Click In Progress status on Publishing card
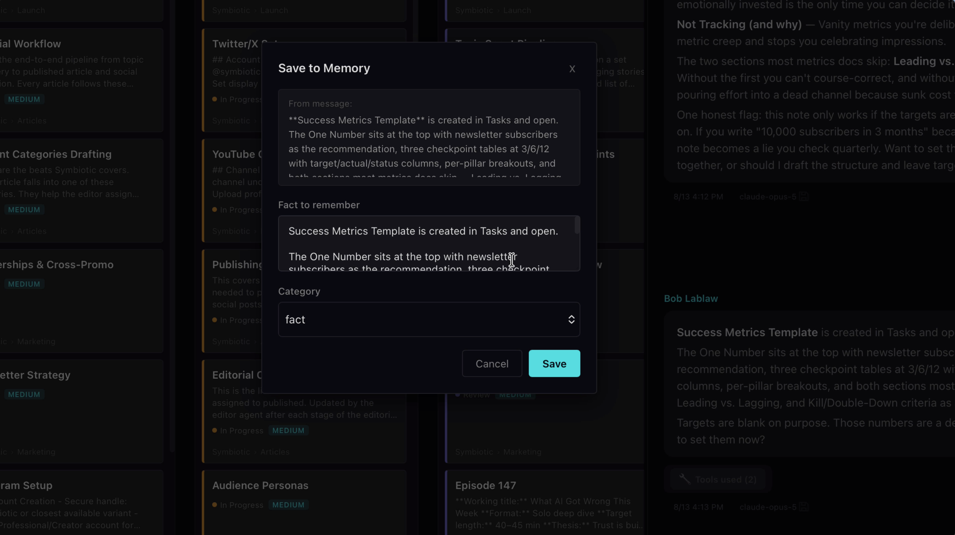This screenshot has width=955, height=535. [237, 320]
